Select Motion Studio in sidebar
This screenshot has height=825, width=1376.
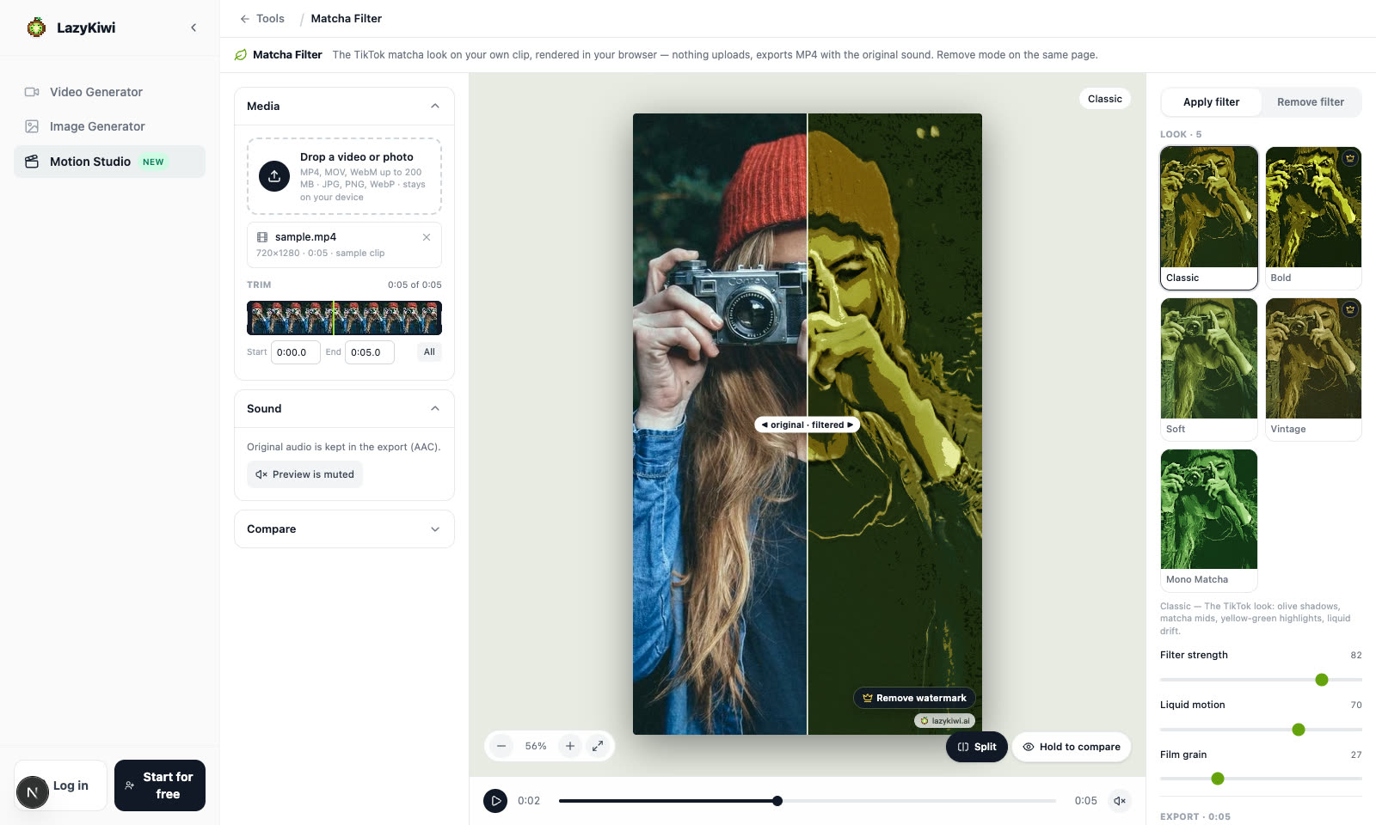tap(109, 162)
